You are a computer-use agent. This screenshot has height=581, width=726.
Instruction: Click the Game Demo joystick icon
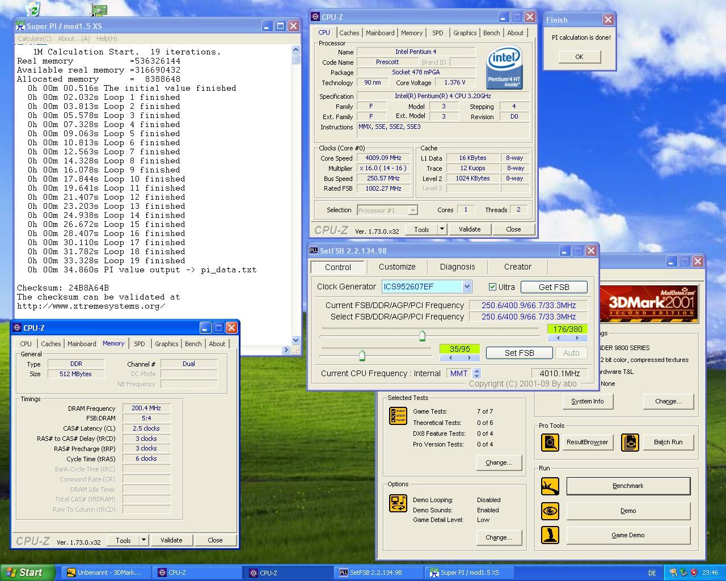click(550, 535)
